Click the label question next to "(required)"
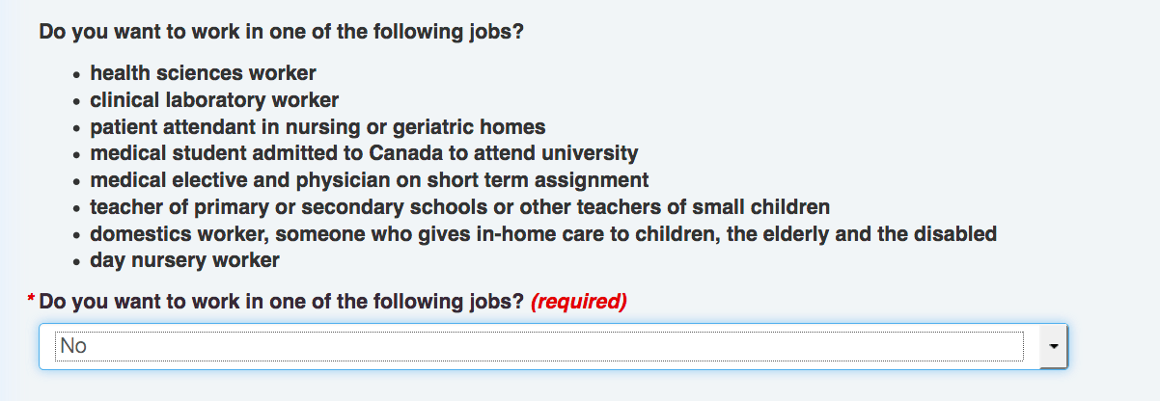This screenshot has width=1160, height=401. (282, 302)
